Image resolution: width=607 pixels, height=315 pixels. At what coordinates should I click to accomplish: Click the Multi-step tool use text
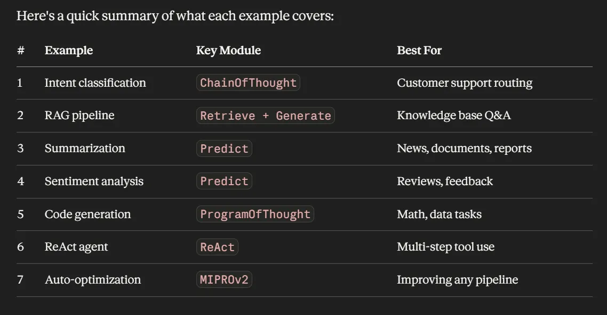[x=445, y=247]
